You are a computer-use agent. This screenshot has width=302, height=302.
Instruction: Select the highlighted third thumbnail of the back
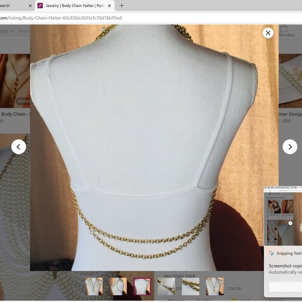142,286
